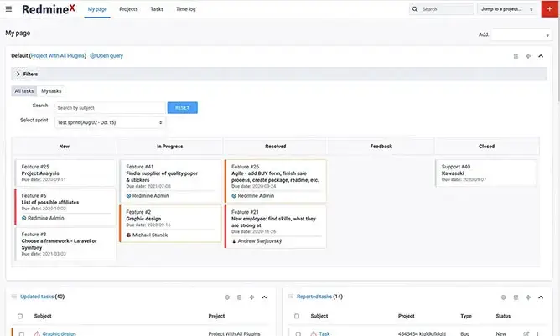This screenshot has height=336, width=560.
Task: Open the hamburger sidebar menu
Action: (x=8, y=9)
